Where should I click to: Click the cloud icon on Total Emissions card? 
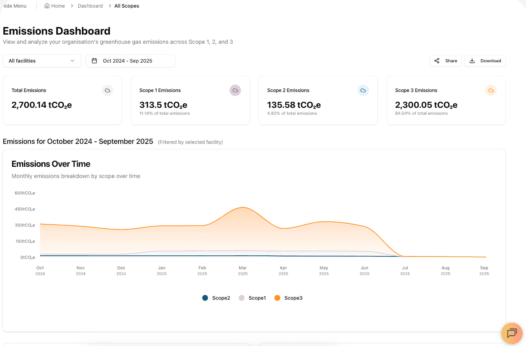[107, 90]
